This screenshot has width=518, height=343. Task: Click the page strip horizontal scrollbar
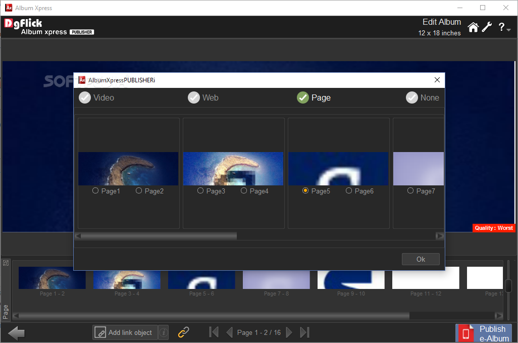214,316
